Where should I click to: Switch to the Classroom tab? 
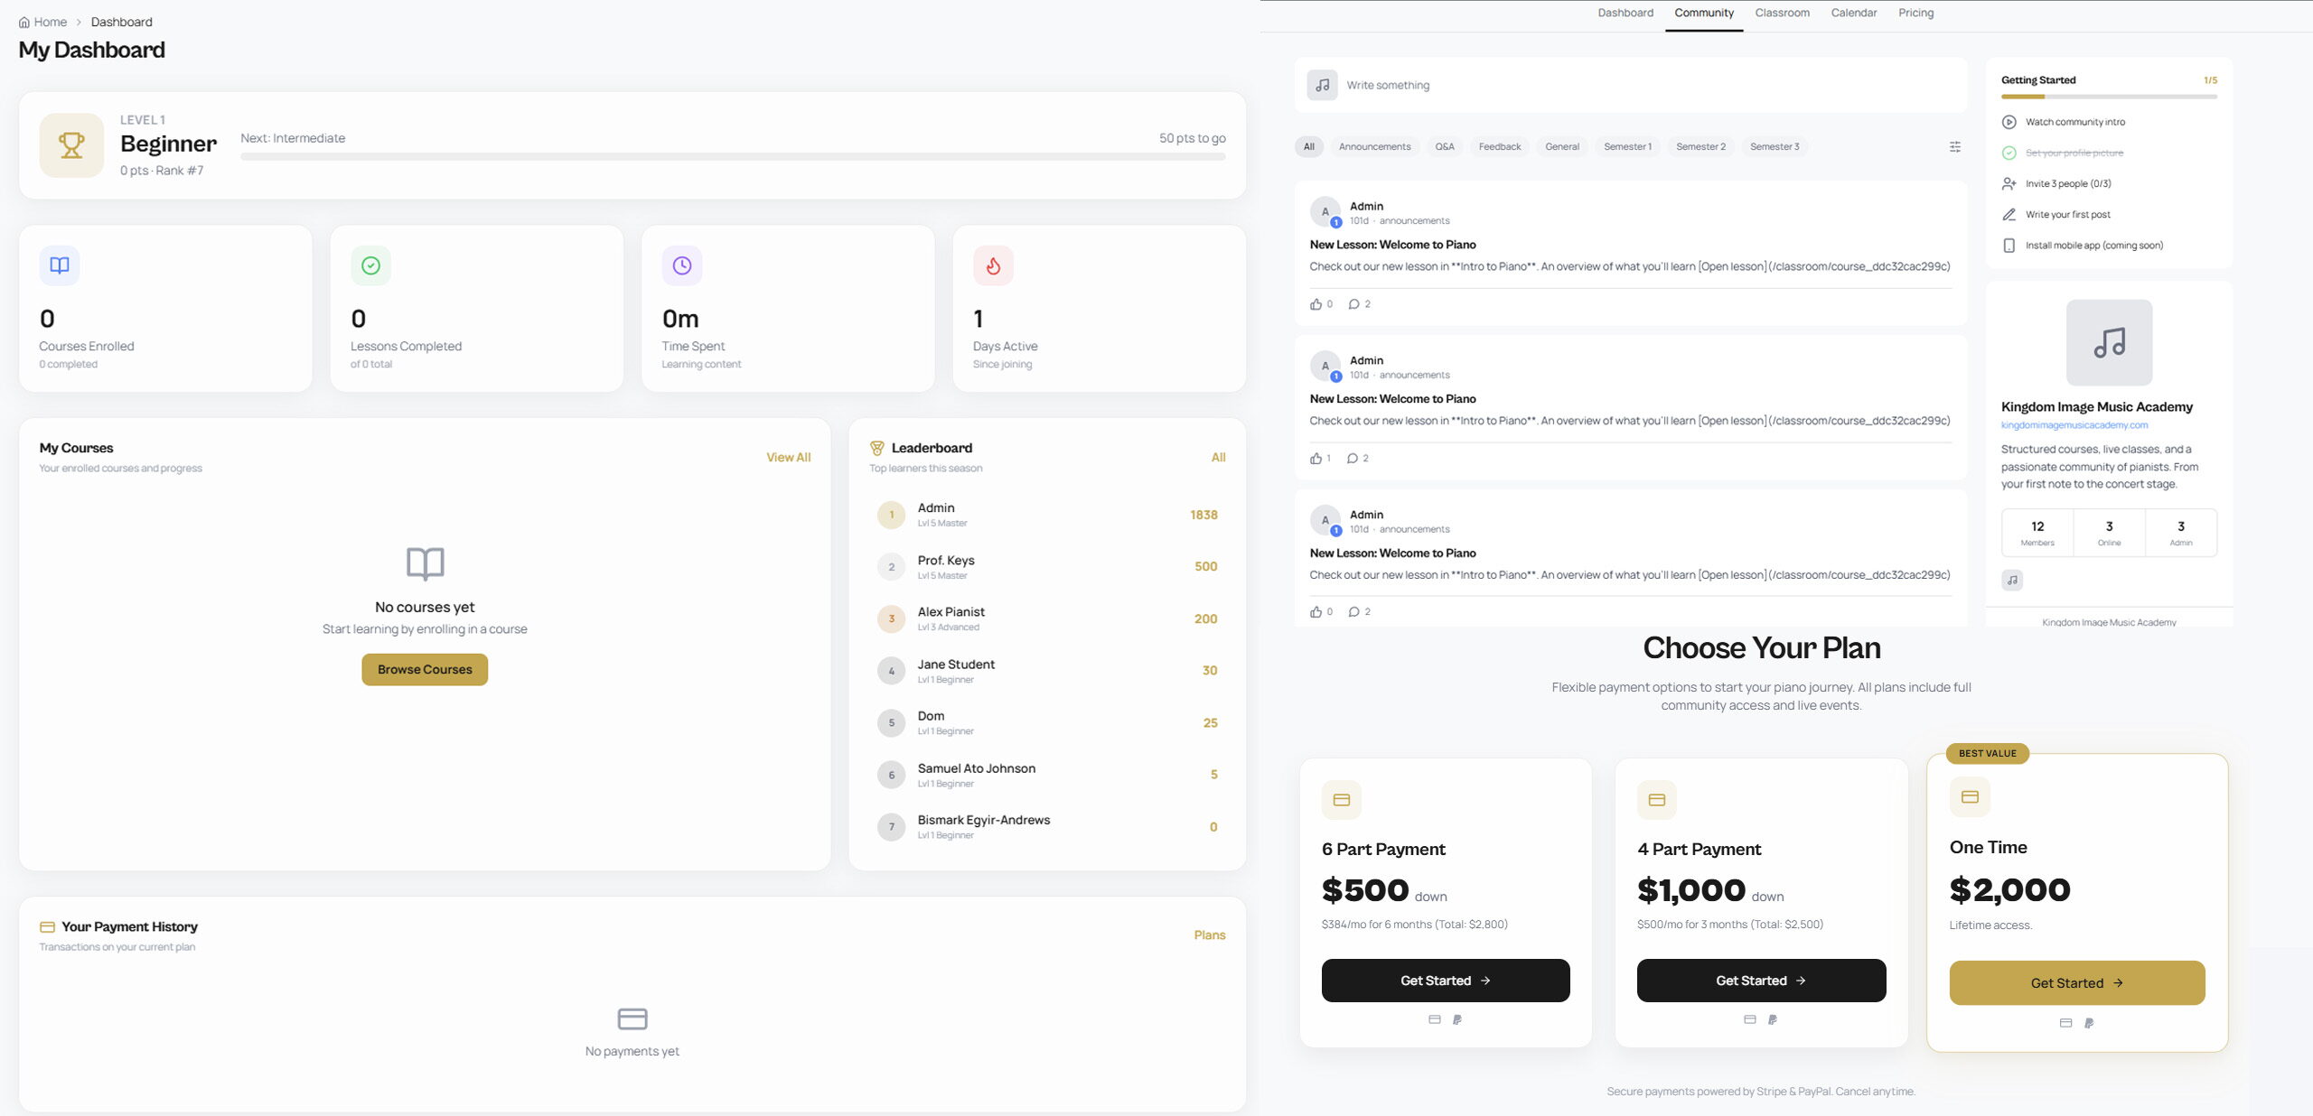pyautogui.click(x=1782, y=13)
